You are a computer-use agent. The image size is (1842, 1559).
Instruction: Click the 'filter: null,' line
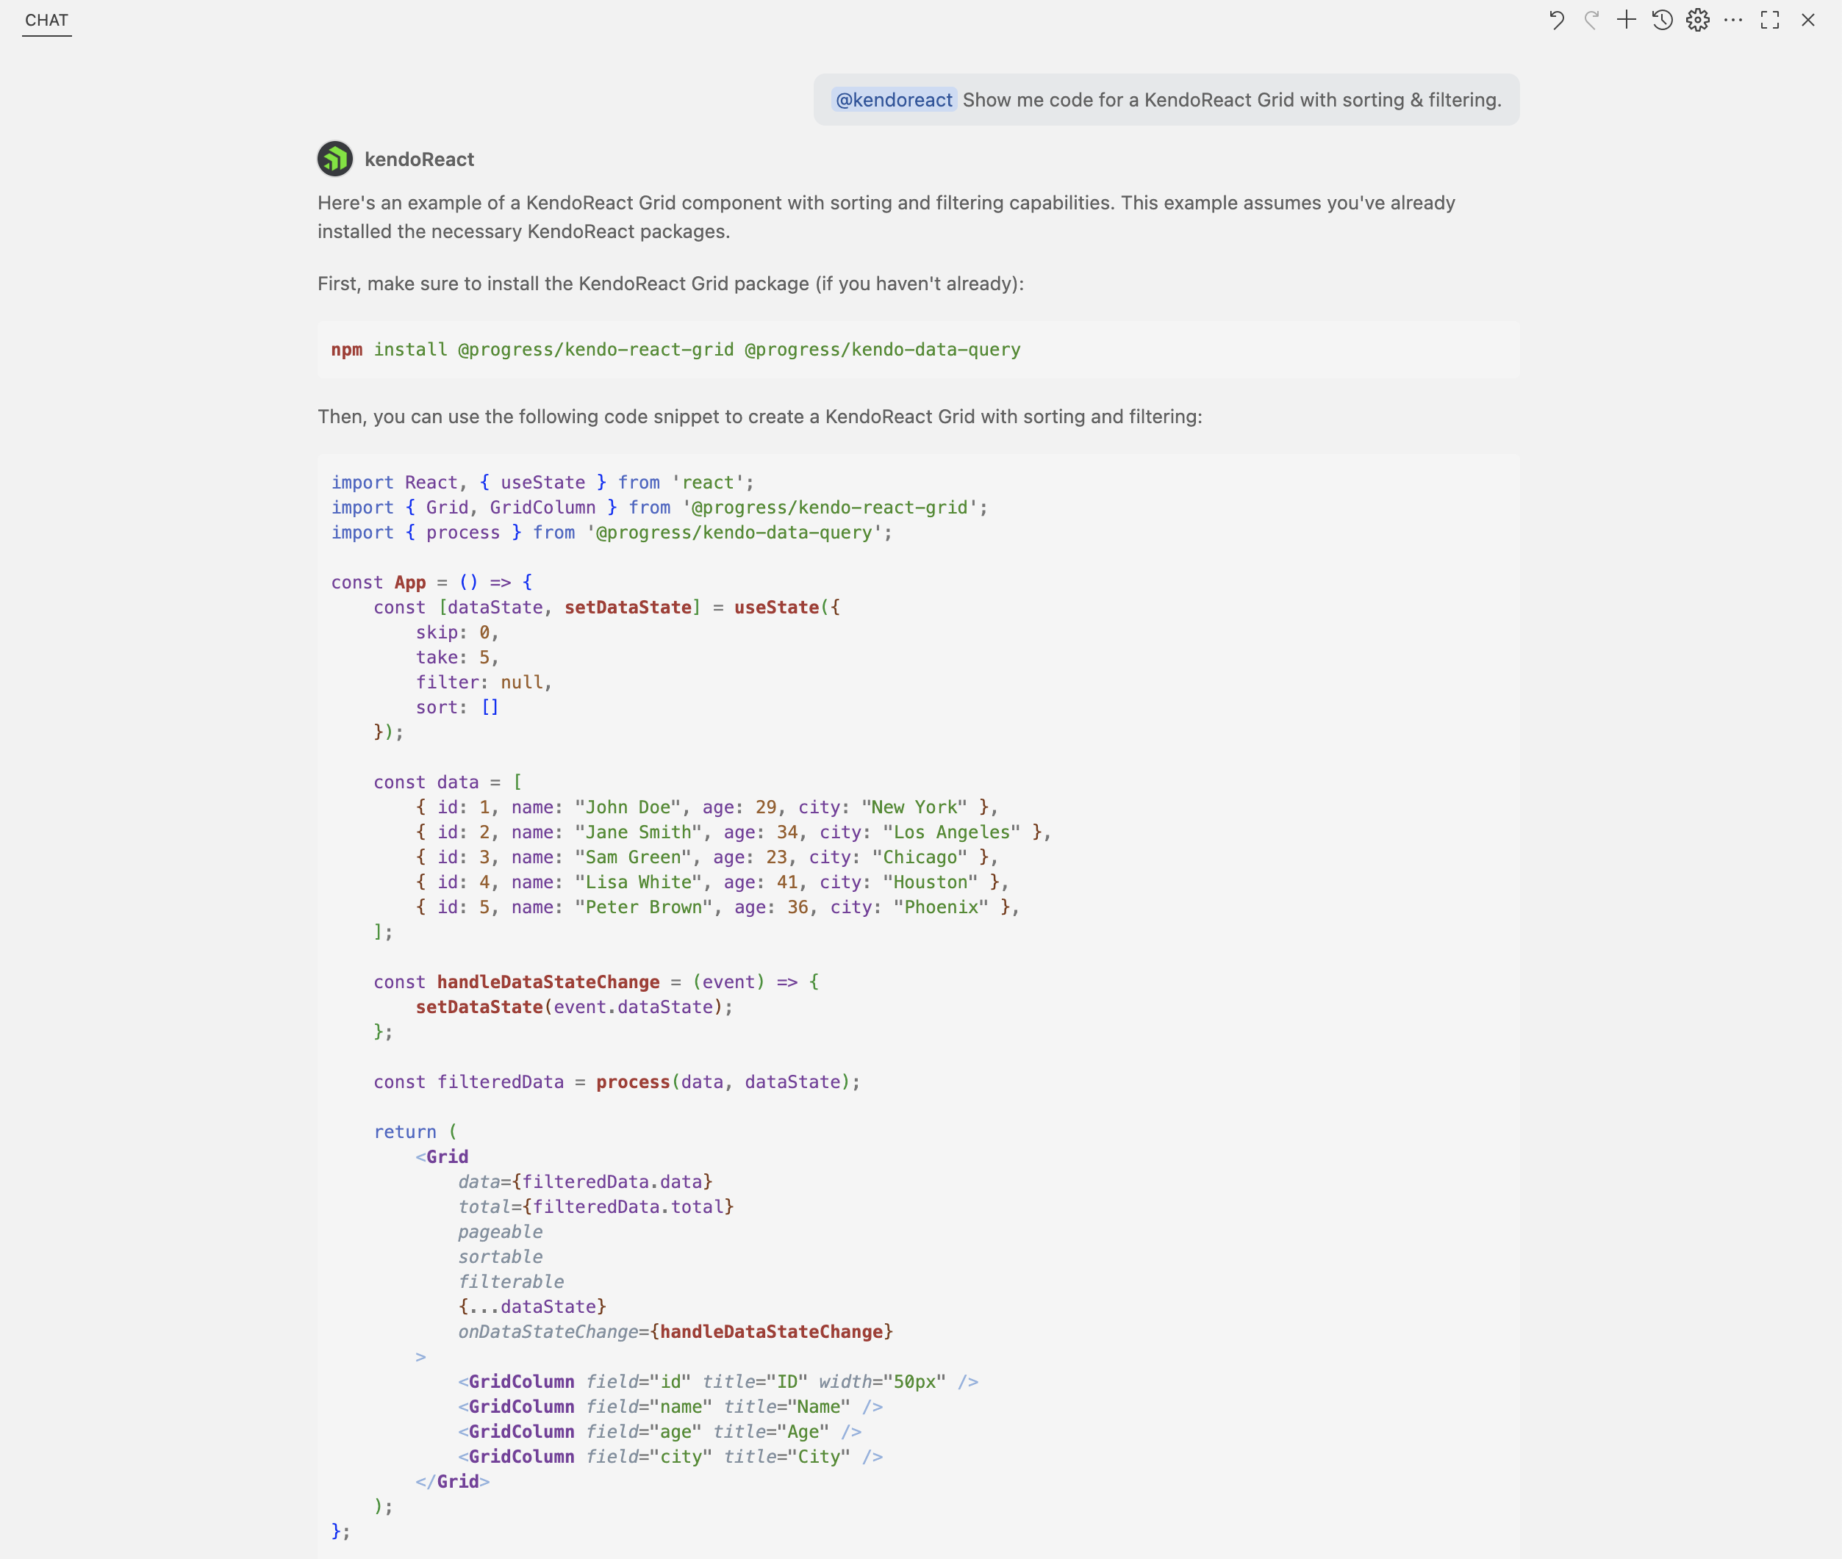click(x=484, y=683)
